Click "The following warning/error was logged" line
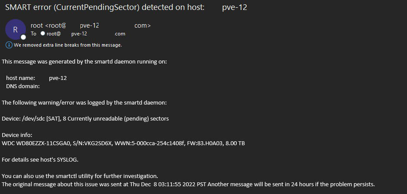 click(x=84, y=102)
